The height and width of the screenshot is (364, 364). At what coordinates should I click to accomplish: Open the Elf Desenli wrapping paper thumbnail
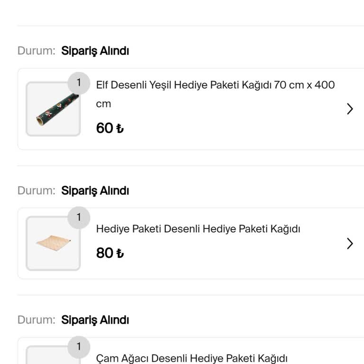pyautogui.click(x=53, y=109)
